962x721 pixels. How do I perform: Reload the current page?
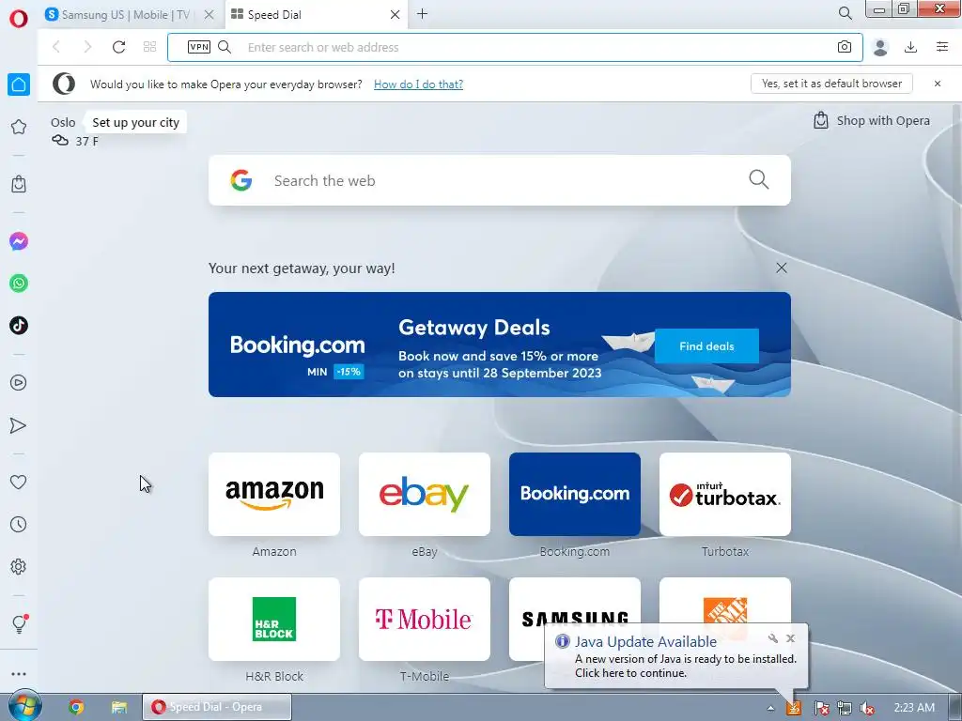pyautogui.click(x=118, y=47)
